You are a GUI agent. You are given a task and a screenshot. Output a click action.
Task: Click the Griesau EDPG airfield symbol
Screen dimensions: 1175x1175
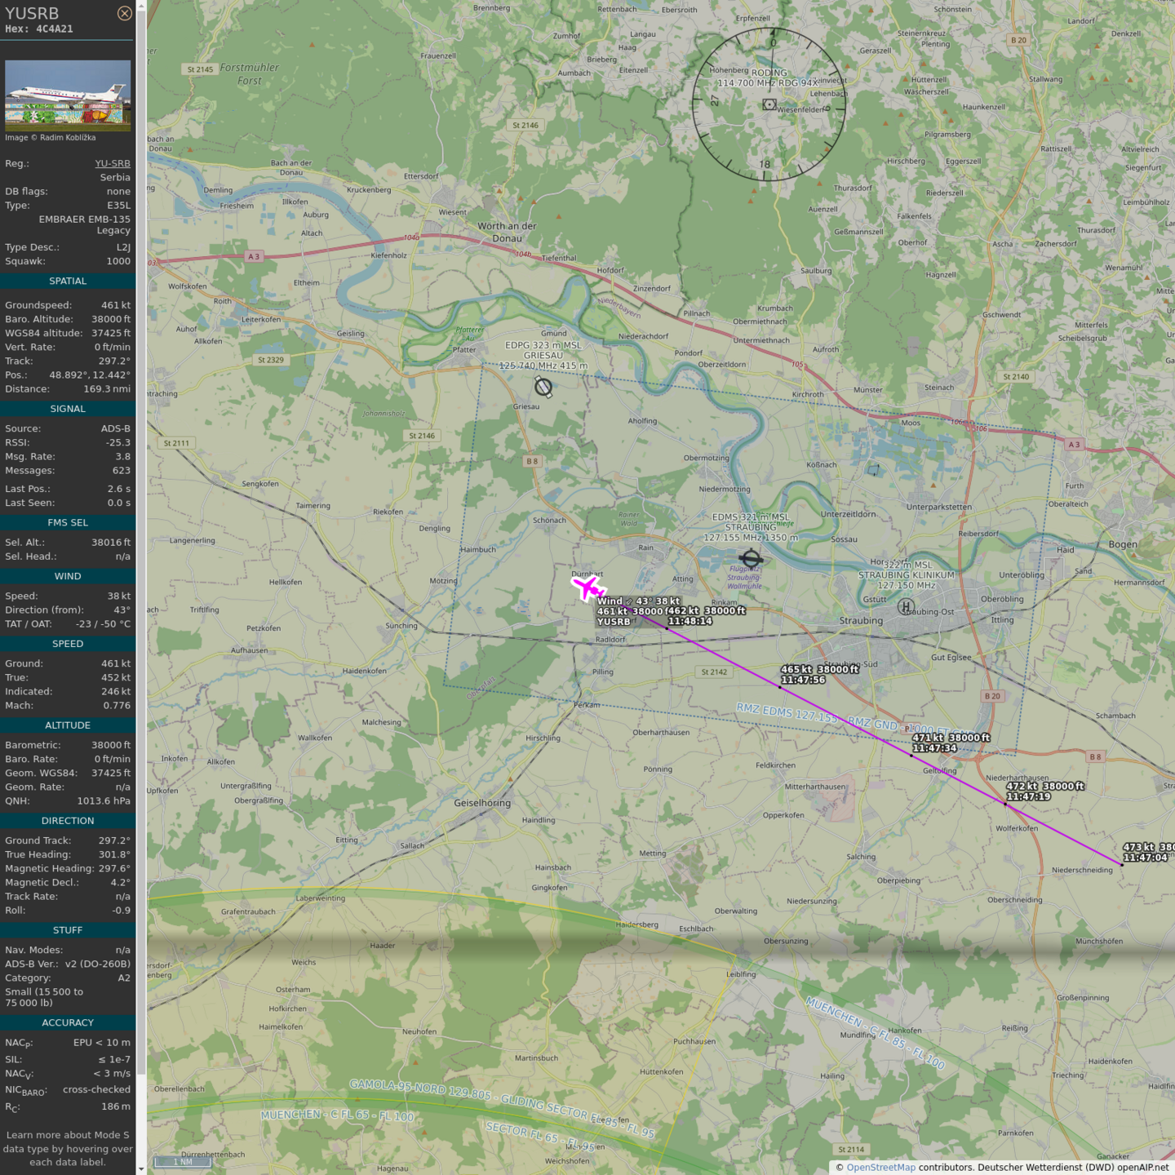pos(543,387)
